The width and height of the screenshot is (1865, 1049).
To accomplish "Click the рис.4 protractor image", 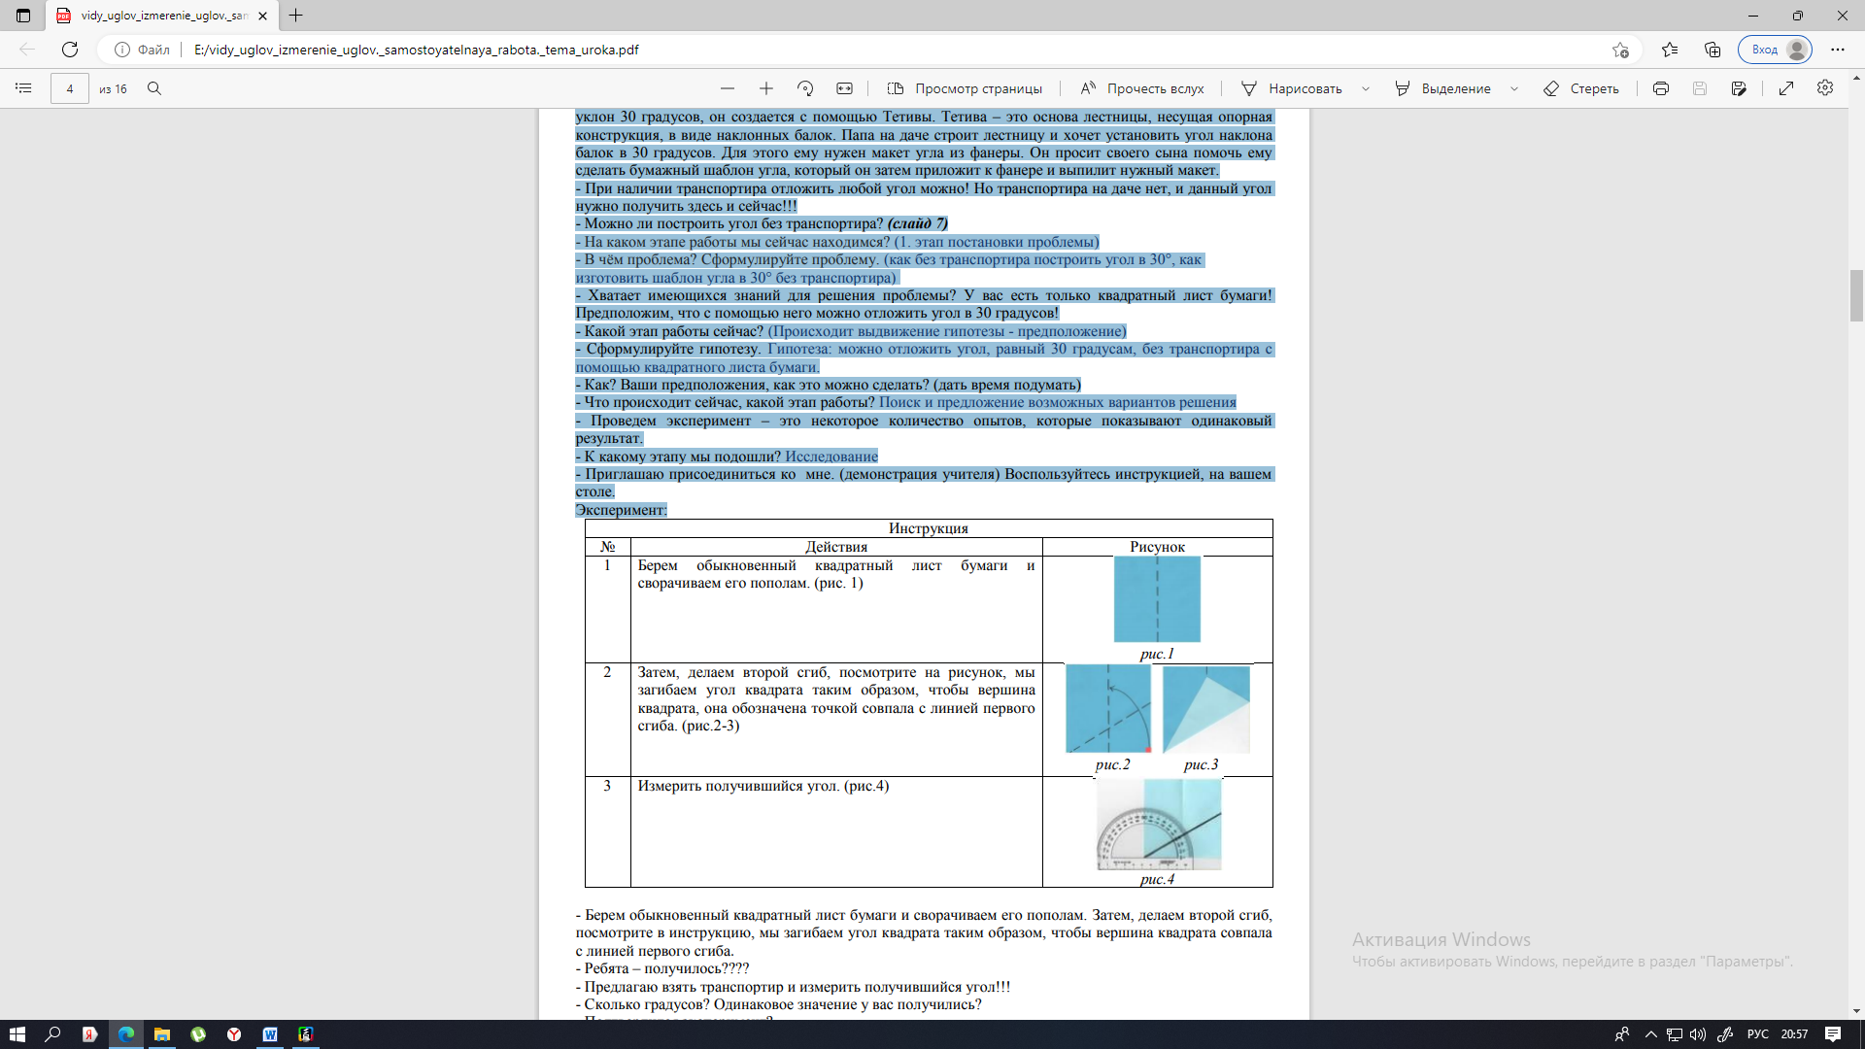I will pos(1159,825).
